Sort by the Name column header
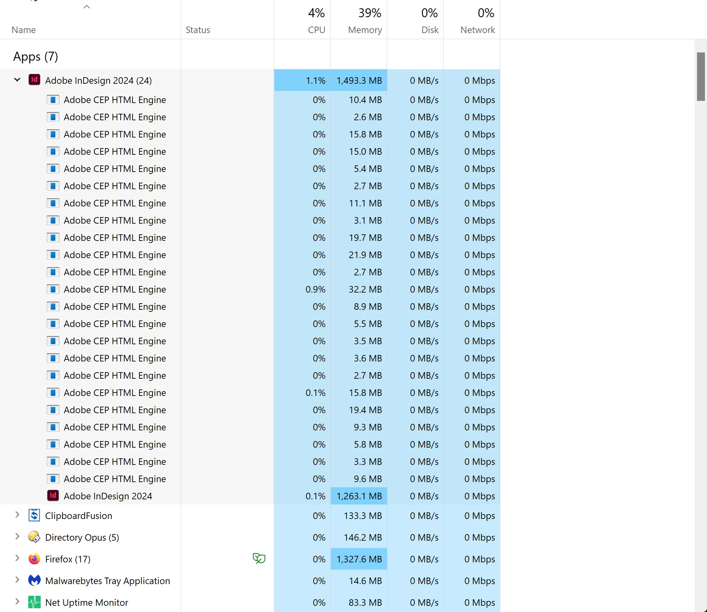The height and width of the screenshot is (612, 707). 23,30
